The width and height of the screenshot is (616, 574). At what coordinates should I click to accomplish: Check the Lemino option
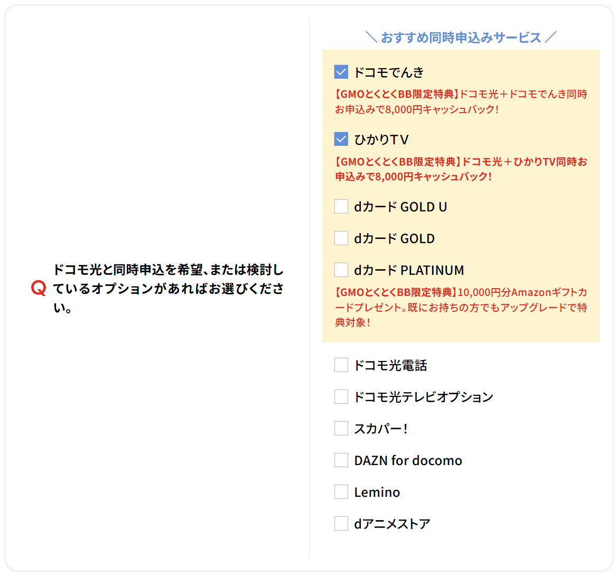click(341, 492)
